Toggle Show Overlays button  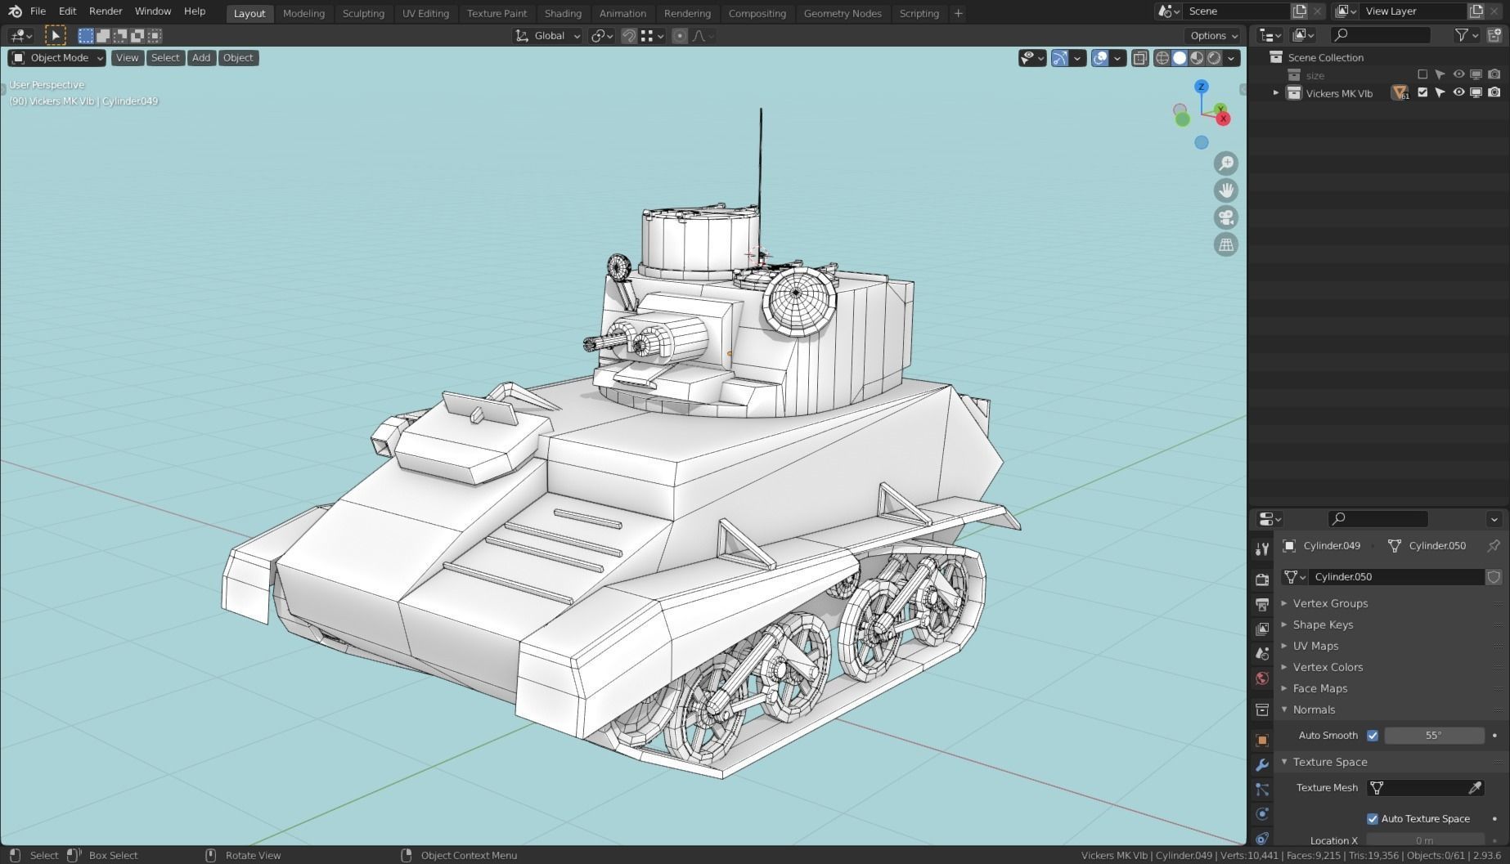coord(1100,58)
